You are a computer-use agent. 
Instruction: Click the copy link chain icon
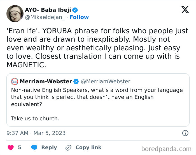pyautogui.click(x=68, y=147)
